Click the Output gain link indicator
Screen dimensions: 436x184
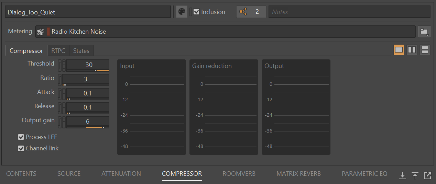(59, 122)
